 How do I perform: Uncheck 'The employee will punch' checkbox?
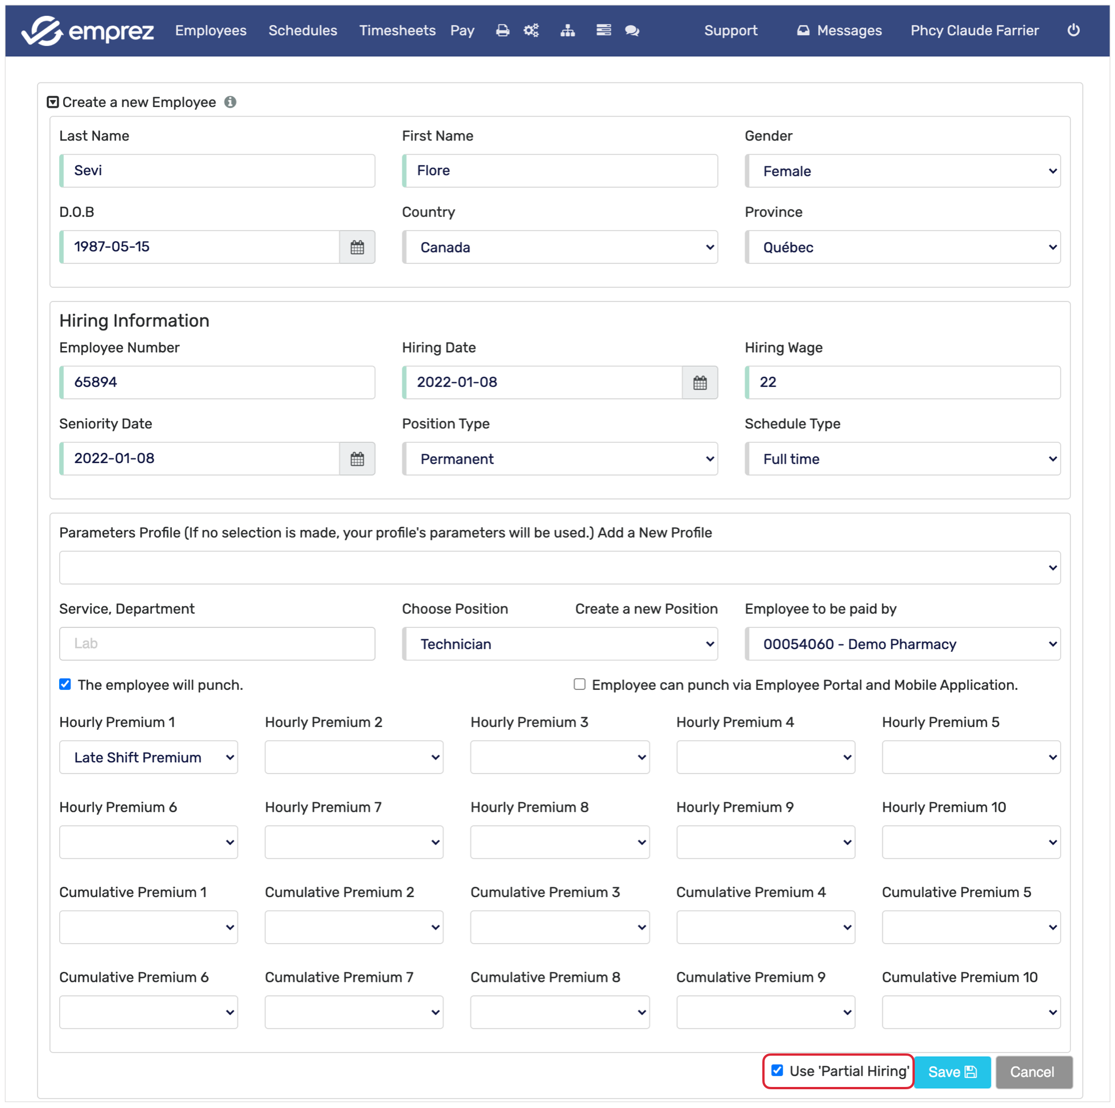click(x=65, y=684)
